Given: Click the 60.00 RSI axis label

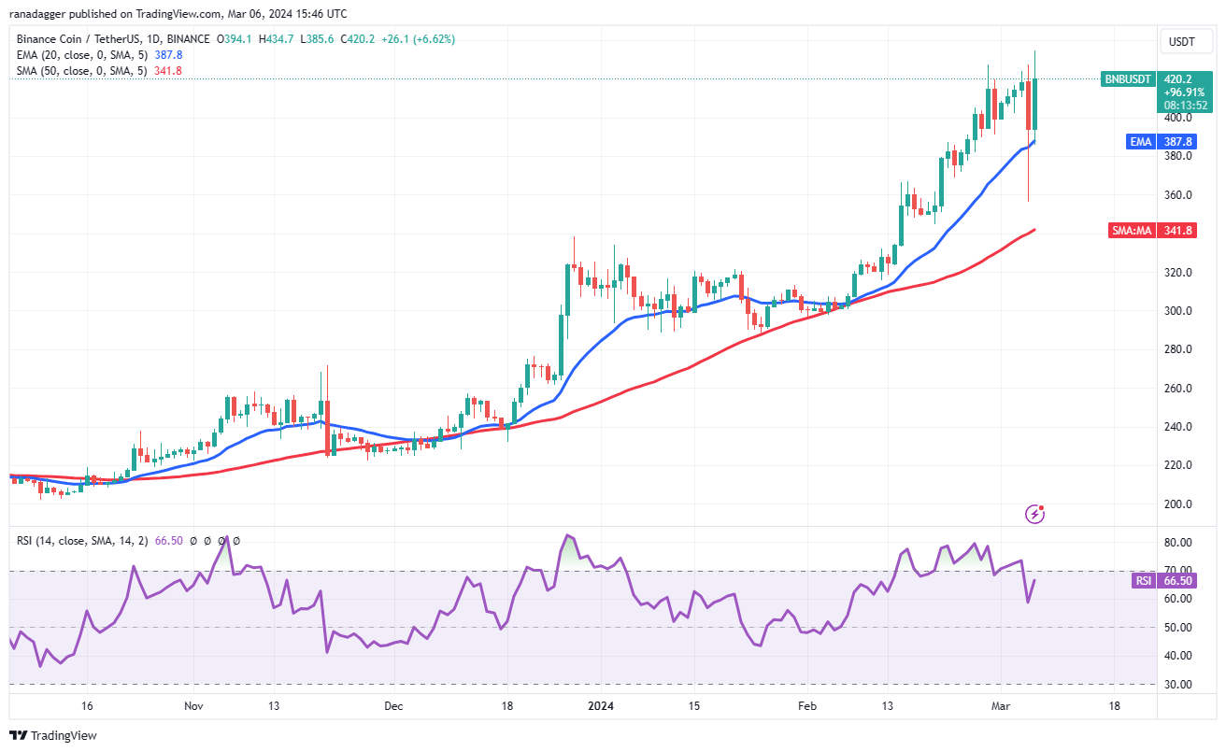Looking at the screenshot, I should (1177, 600).
